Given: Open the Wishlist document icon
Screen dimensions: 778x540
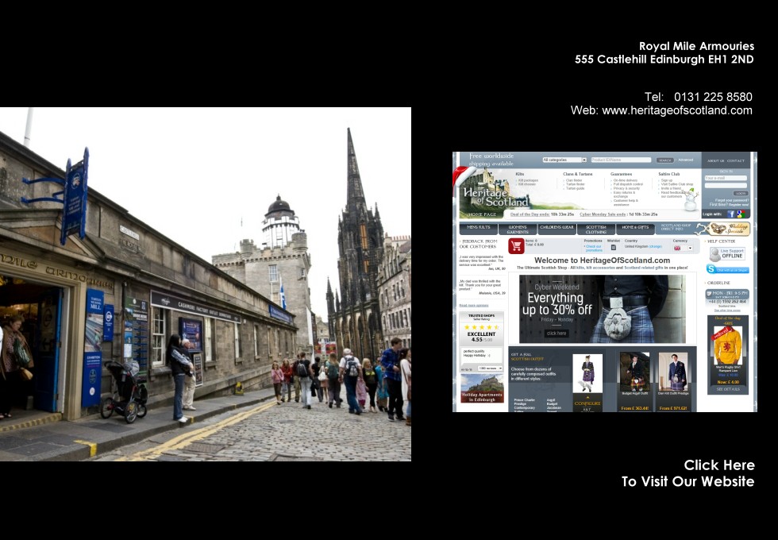Looking at the screenshot, I should click(x=613, y=247).
